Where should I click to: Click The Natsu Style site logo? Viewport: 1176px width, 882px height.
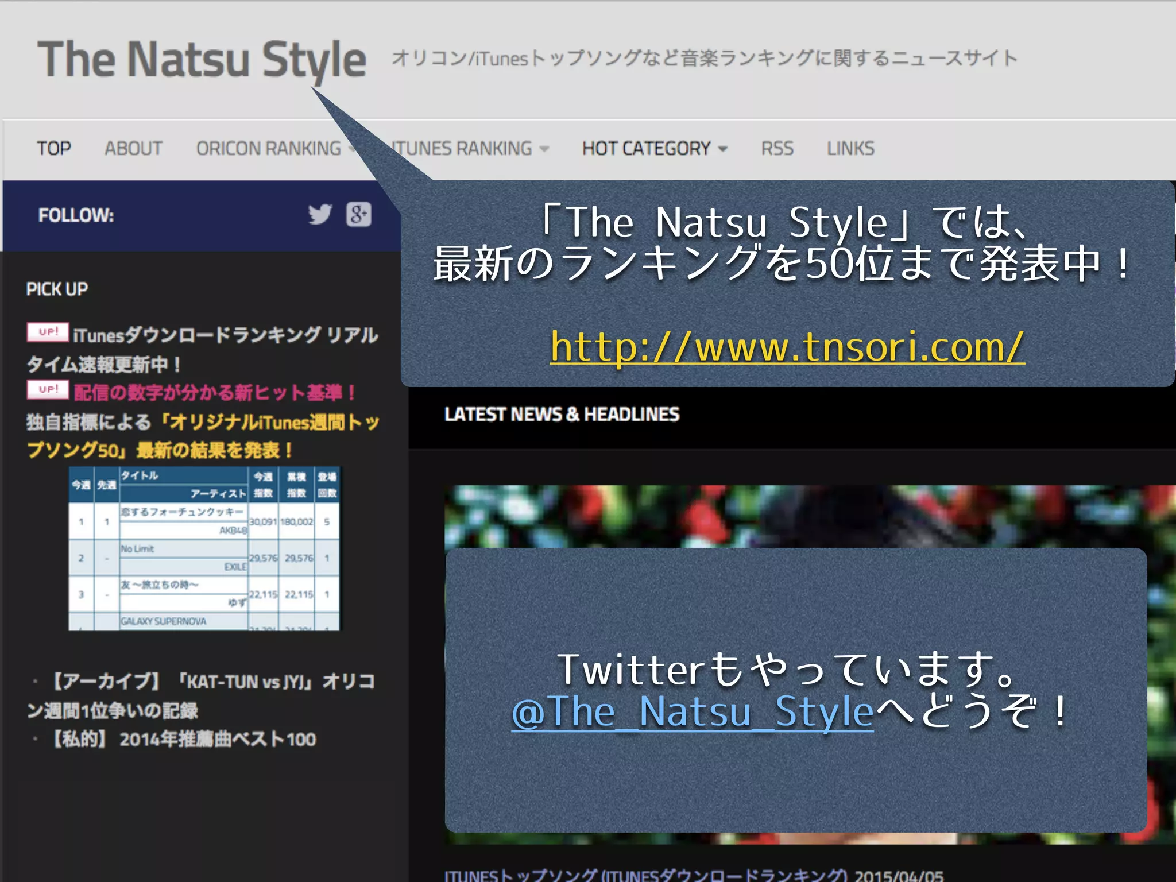202,60
